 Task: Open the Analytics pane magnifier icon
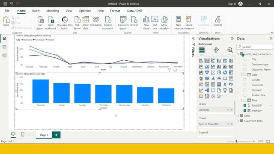(x=230, y=50)
